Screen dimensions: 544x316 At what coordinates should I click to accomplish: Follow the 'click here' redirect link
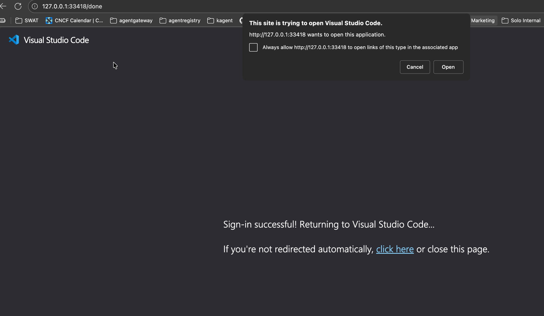coord(395,249)
